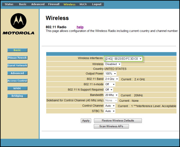Open Guest Network sidebar button
Image resolution: width=180 pixels, height=147 pixels.
tap(17, 65)
